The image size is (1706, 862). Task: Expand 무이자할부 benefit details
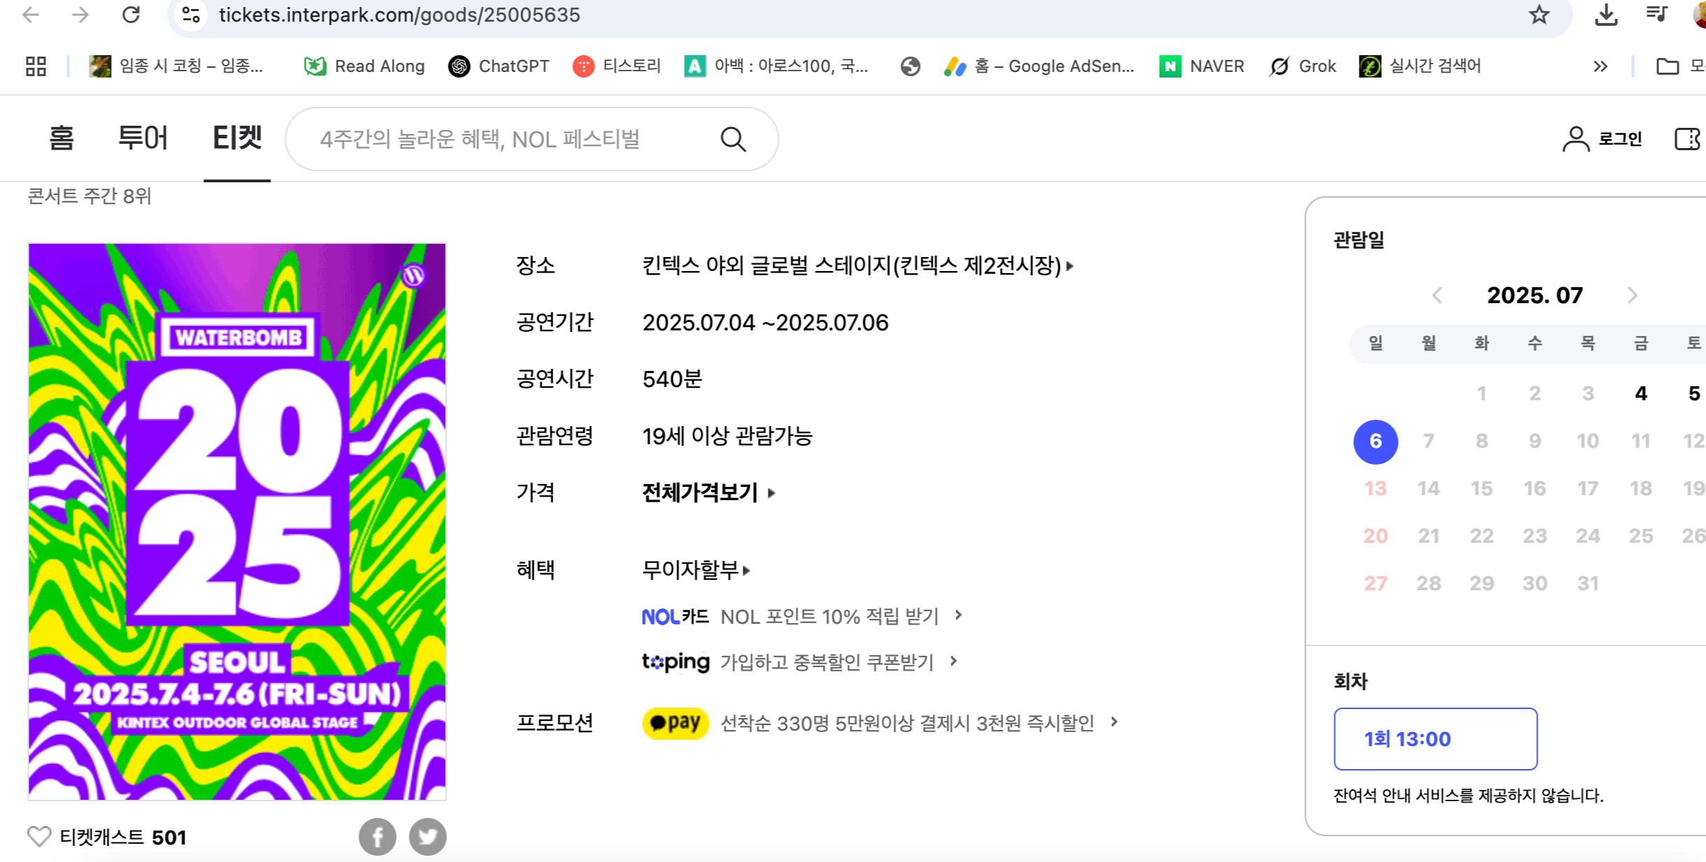click(x=696, y=570)
